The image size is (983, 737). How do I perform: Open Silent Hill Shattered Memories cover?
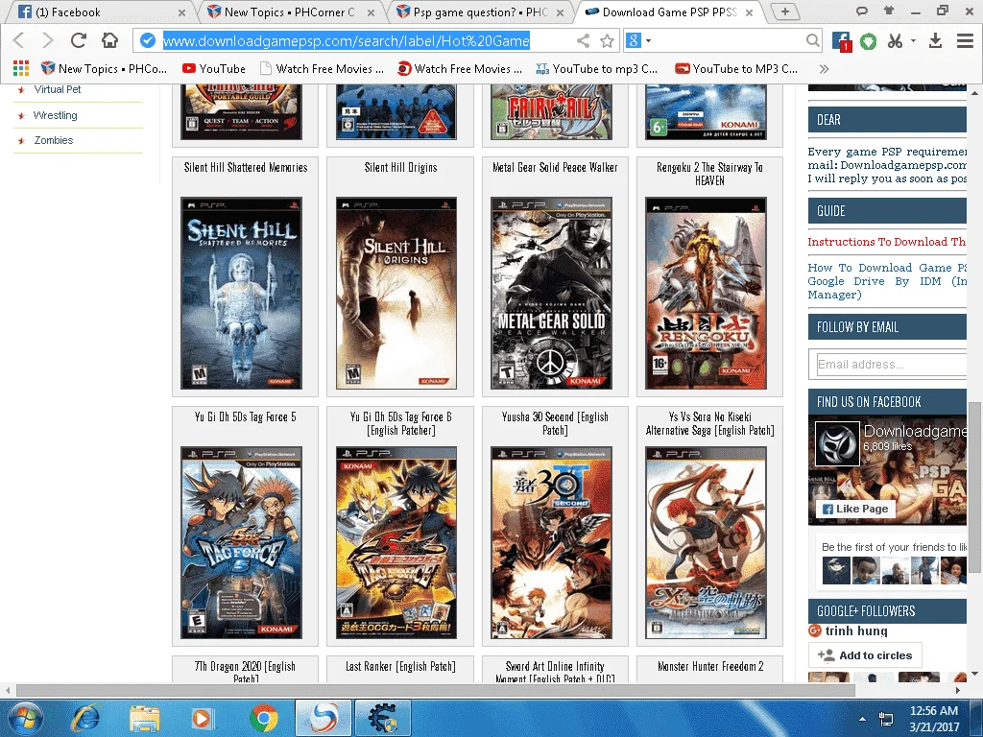point(241,294)
